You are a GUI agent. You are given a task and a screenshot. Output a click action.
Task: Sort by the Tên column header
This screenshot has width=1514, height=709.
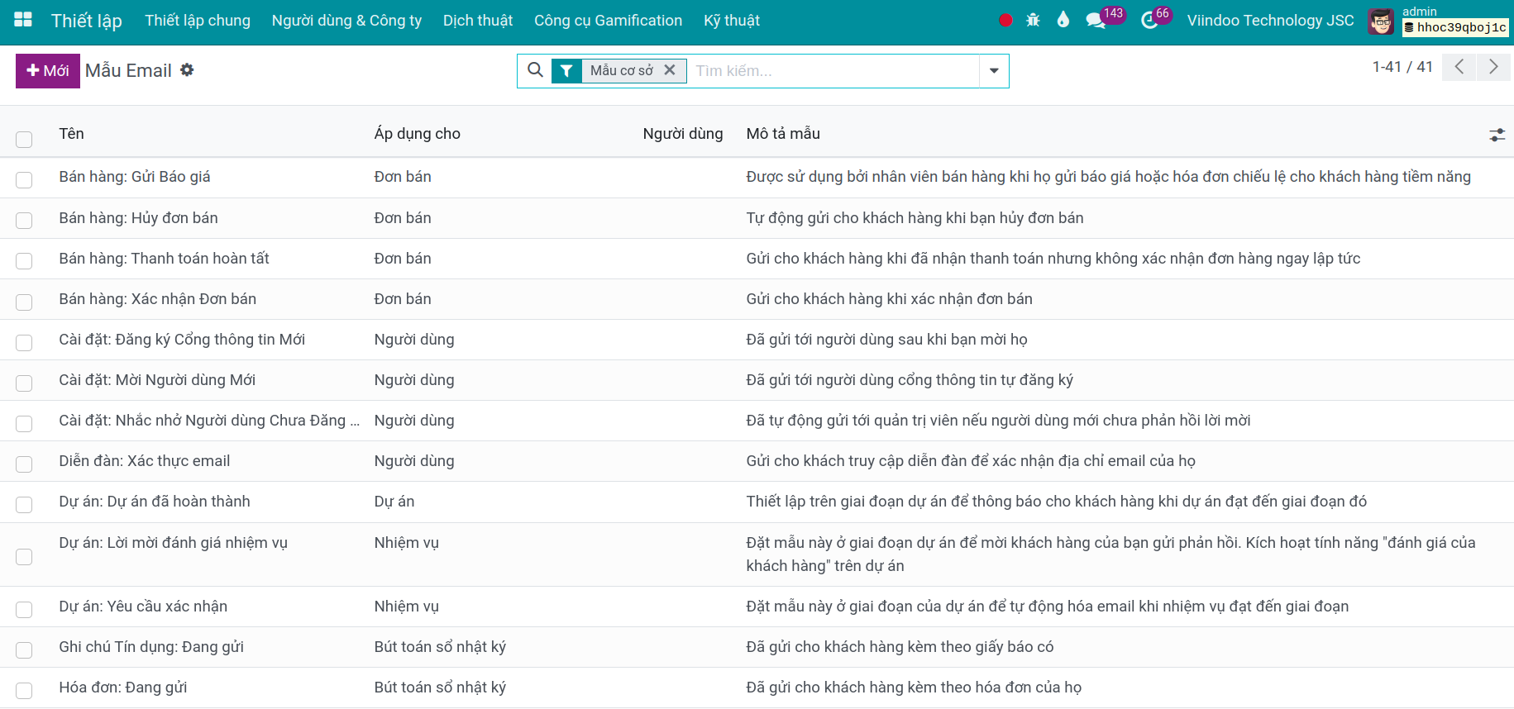71,134
